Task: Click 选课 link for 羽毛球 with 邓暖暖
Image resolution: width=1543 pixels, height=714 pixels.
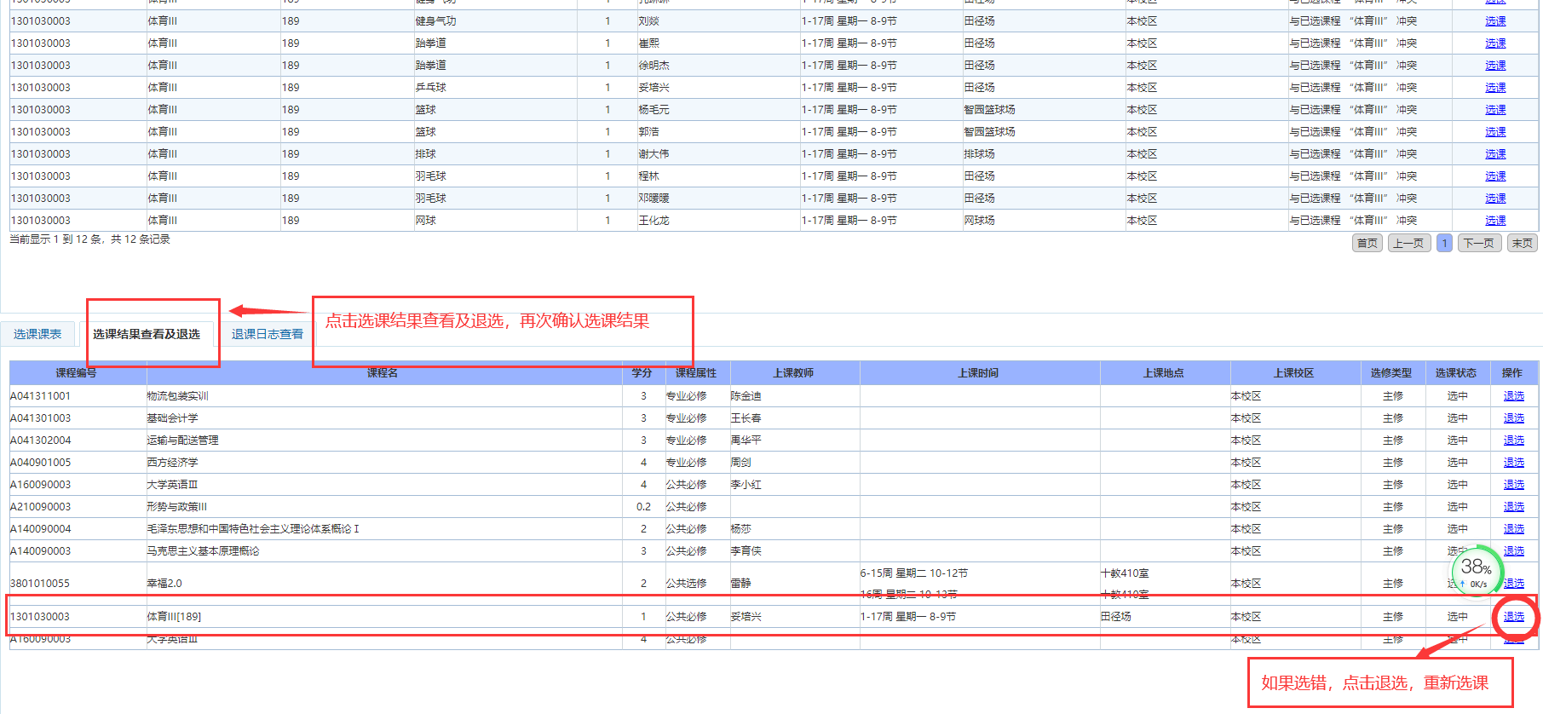Action: coord(1495,199)
